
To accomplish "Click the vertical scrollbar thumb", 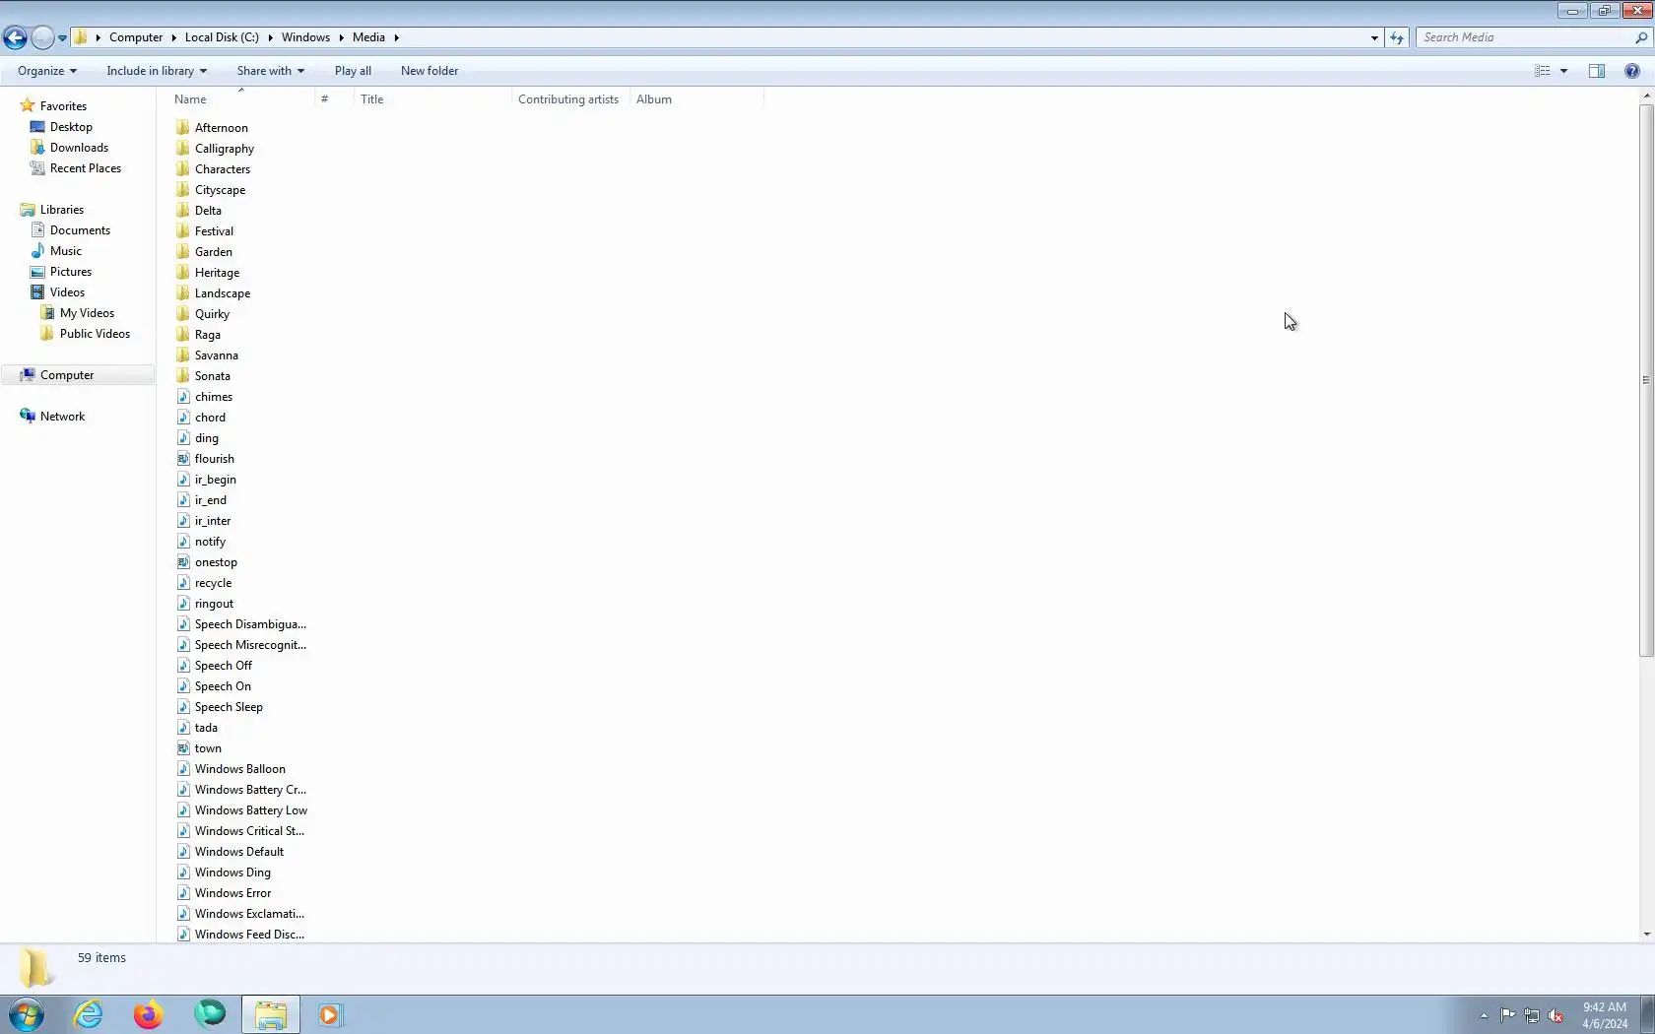I will [1646, 380].
